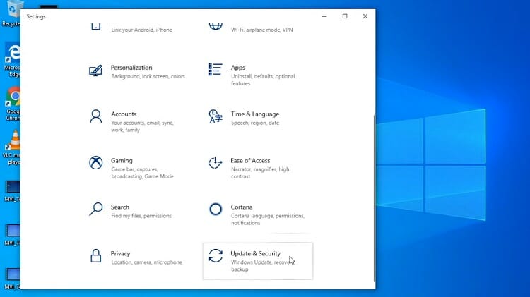Click the Cortana settings heading
Image resolution: width=530 pixels, height=297 pixels.
pos(242,207)
